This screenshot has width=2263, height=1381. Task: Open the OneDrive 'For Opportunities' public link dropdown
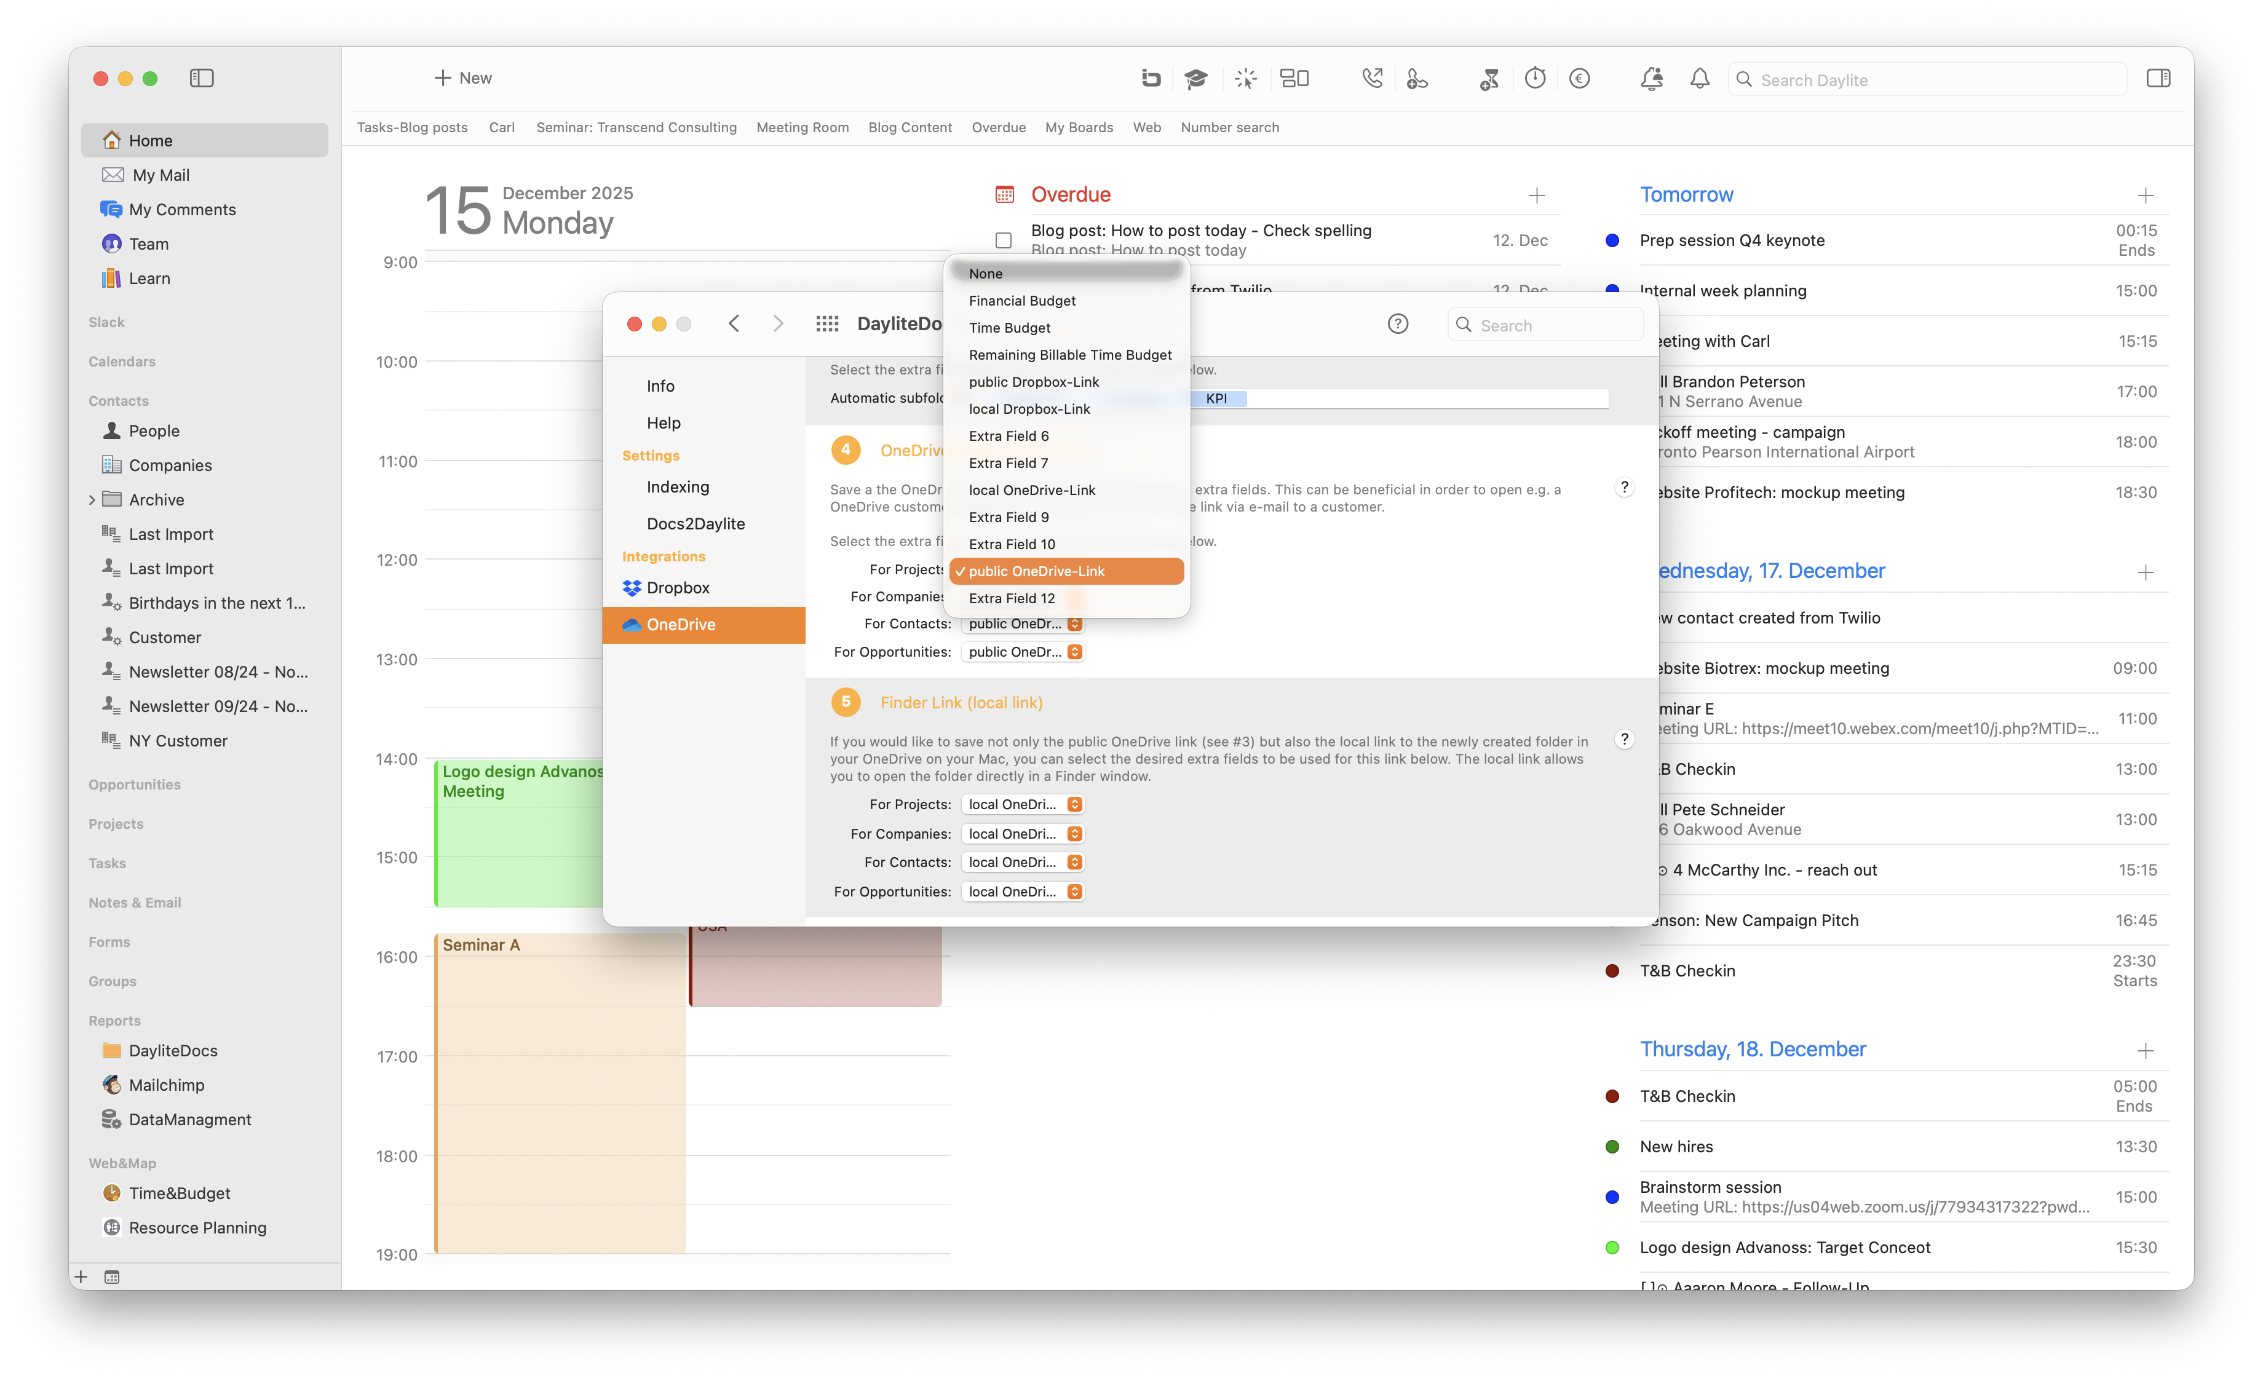[1022, 652]
